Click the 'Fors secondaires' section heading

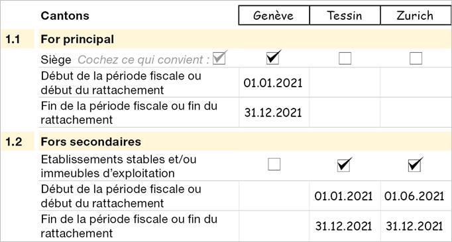coord(91,141)
